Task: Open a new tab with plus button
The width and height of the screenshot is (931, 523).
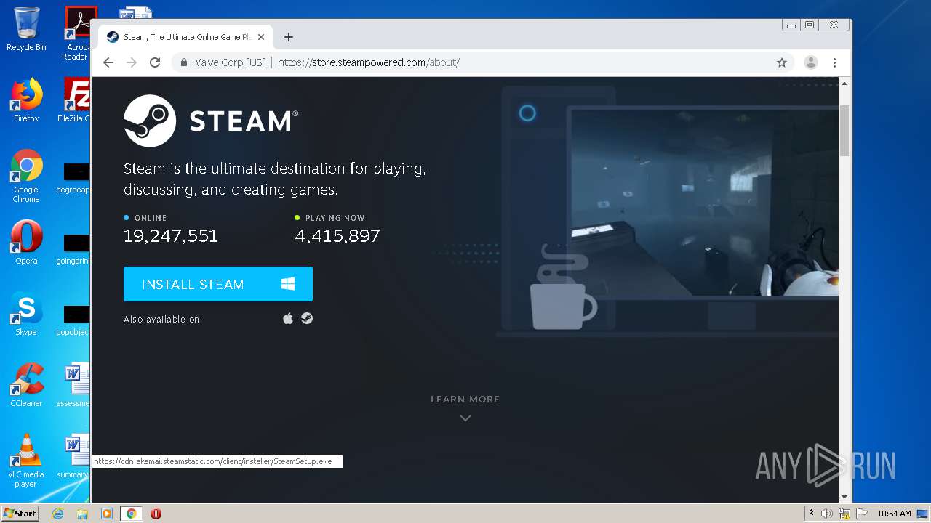Action: [x=289, y=37]
